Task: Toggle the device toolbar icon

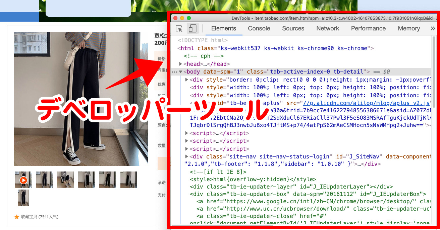Action: [x=192, y=29]
